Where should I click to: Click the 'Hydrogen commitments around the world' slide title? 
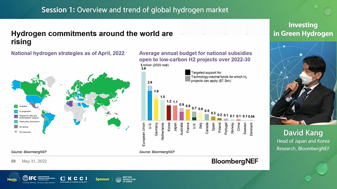click(x=92, y=37)
